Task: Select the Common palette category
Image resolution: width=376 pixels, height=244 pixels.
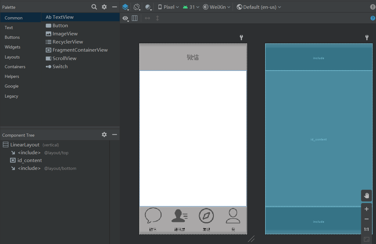Action: pyautogui.click(x=21, y=18)
